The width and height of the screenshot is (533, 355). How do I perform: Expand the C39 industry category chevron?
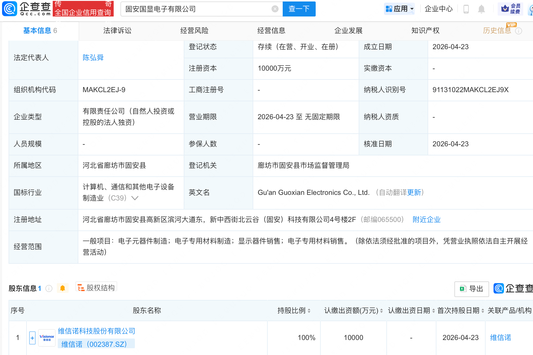135,198
